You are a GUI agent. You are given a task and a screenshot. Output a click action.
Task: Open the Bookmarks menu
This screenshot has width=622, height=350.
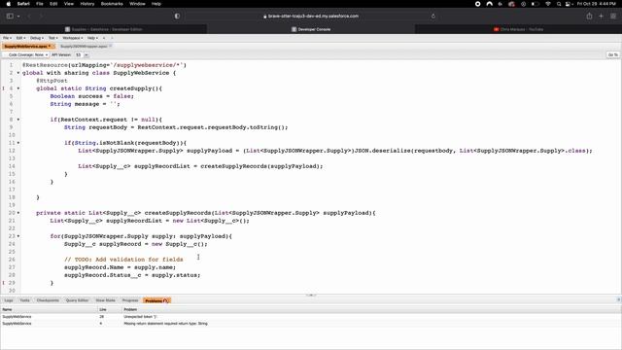click(112, 4)
